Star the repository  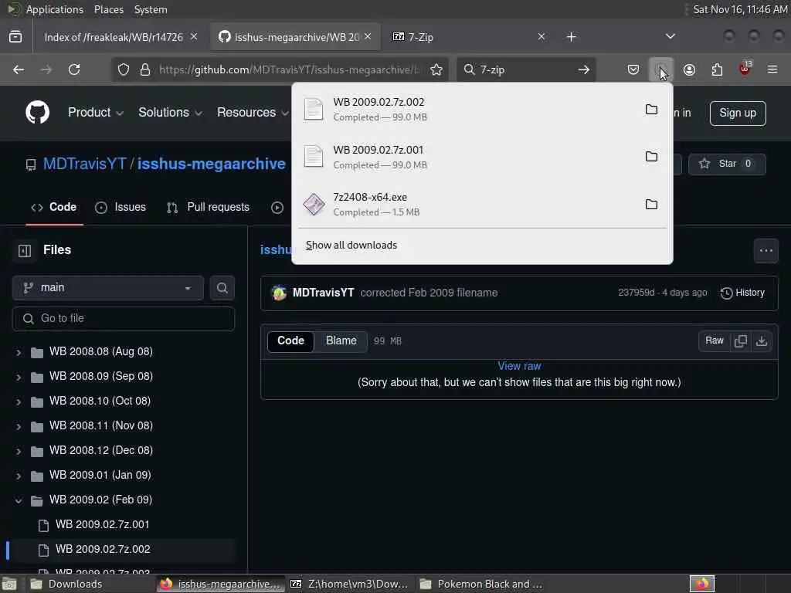click(x=727, y=164)
